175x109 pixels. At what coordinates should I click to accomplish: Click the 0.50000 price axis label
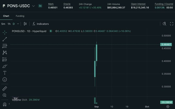[x=166, y=36]
